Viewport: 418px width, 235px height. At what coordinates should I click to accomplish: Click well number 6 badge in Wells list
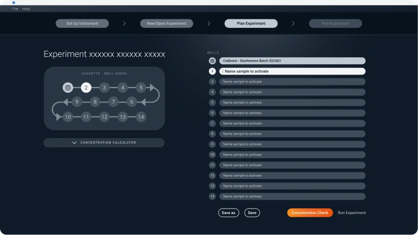[212, 113]
